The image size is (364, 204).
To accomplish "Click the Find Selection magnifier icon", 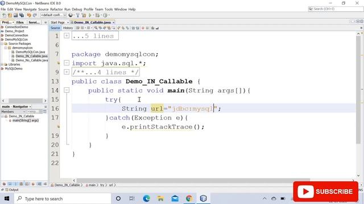I will [x=96, y=28].
